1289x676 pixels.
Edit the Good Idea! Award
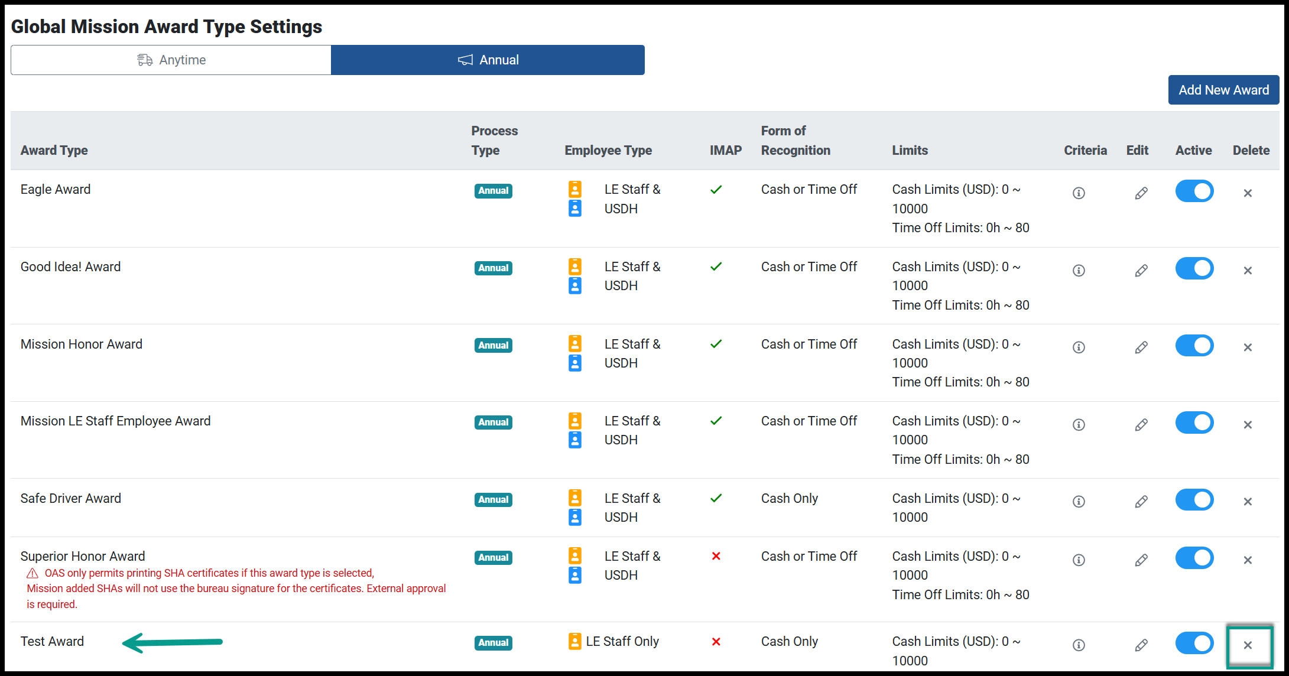click(1141, 271)
